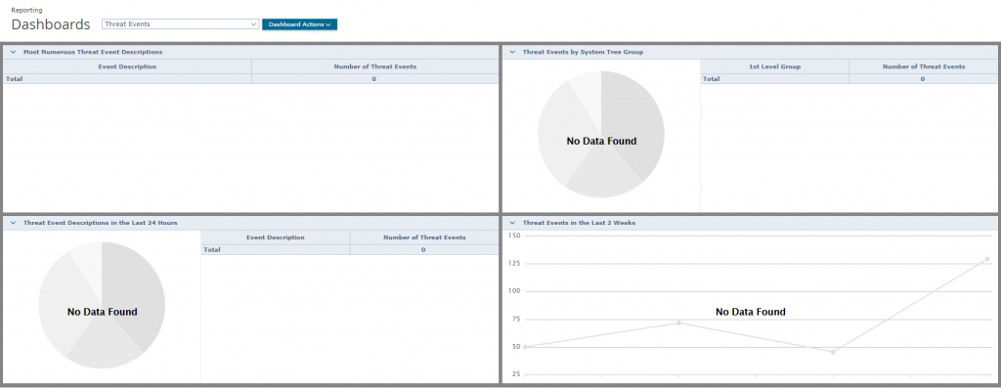Click Event Description header in Last 24 Hours panel
The height and width of the screenshot is (388, 1001).
275,237
